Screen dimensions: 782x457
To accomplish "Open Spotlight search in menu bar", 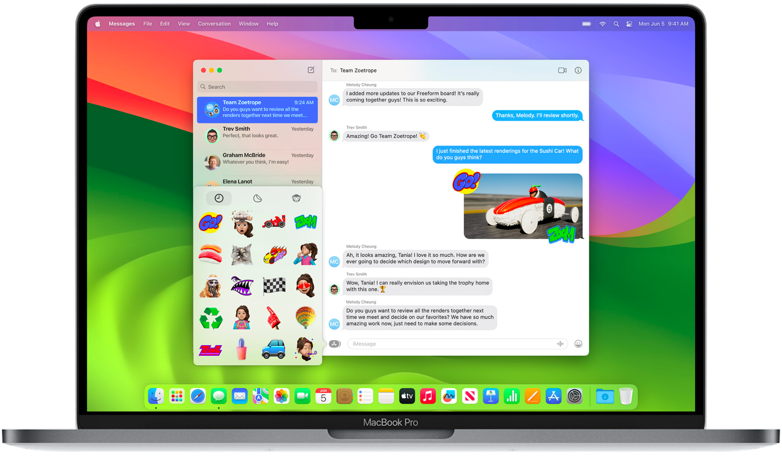I will (x=616, y=24).
